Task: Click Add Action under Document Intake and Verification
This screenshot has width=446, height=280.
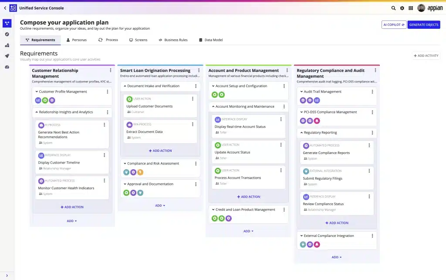Action: [160, 150]
